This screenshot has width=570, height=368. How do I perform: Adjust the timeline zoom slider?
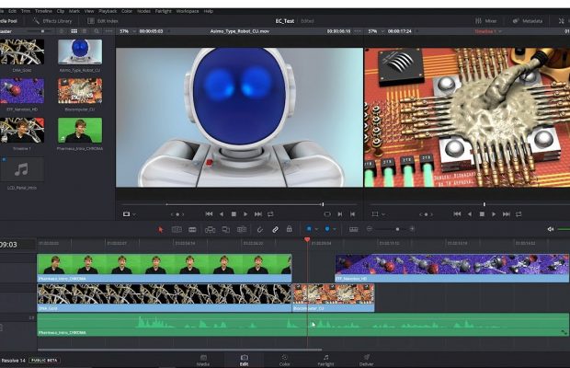(397, 228)
